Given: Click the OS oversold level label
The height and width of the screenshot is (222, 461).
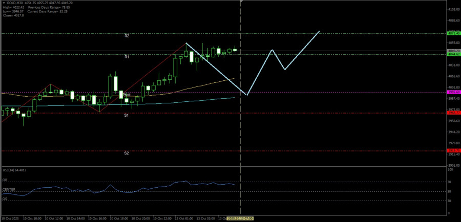Looking at the screenshot, I should point(5,199).
